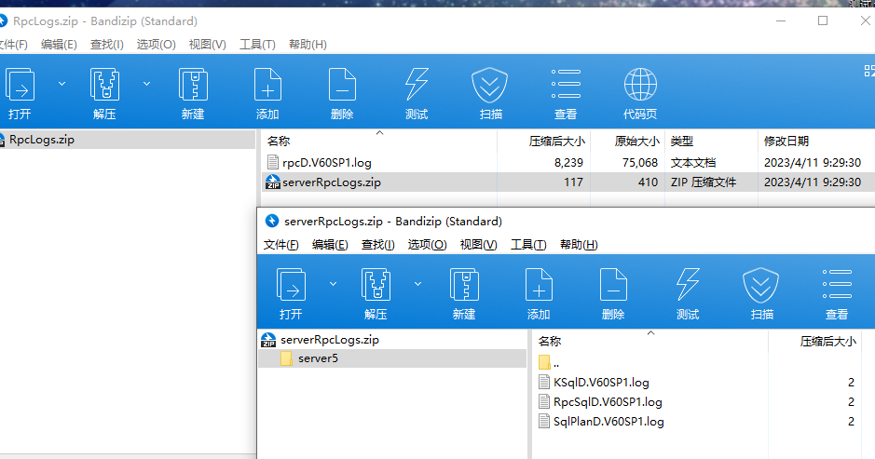Expand Extract dropdown arrow in serverRpcLogs.zip window
The image size is (875, 459).
418,284
